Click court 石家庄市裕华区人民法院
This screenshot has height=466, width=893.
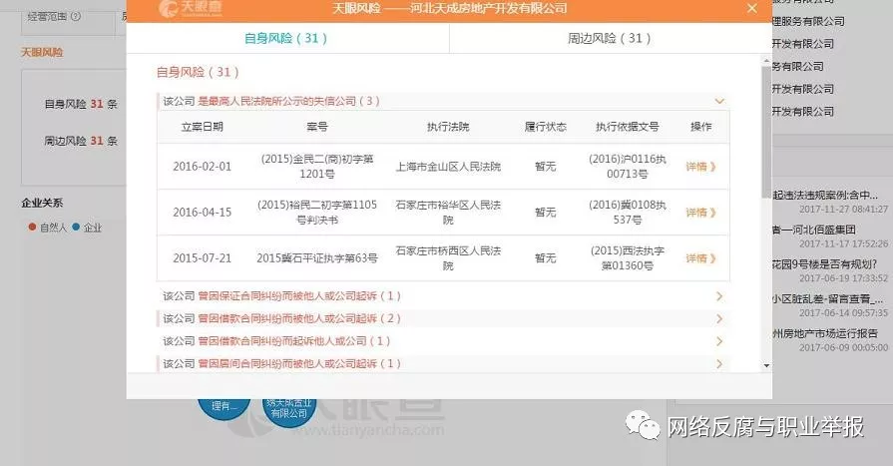[x=448, y=212]
